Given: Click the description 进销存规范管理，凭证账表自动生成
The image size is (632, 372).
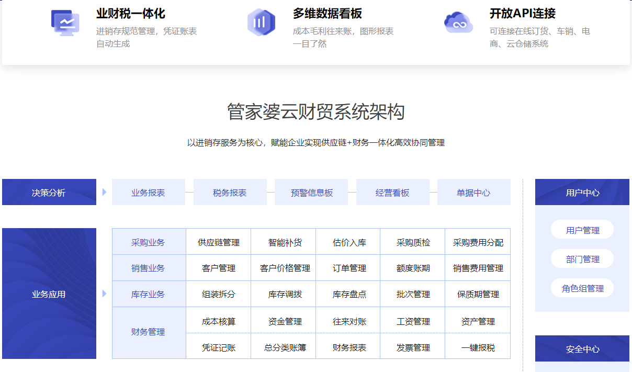Looking at the screenshot, I should pyautogui.click(x=146, y=37).
